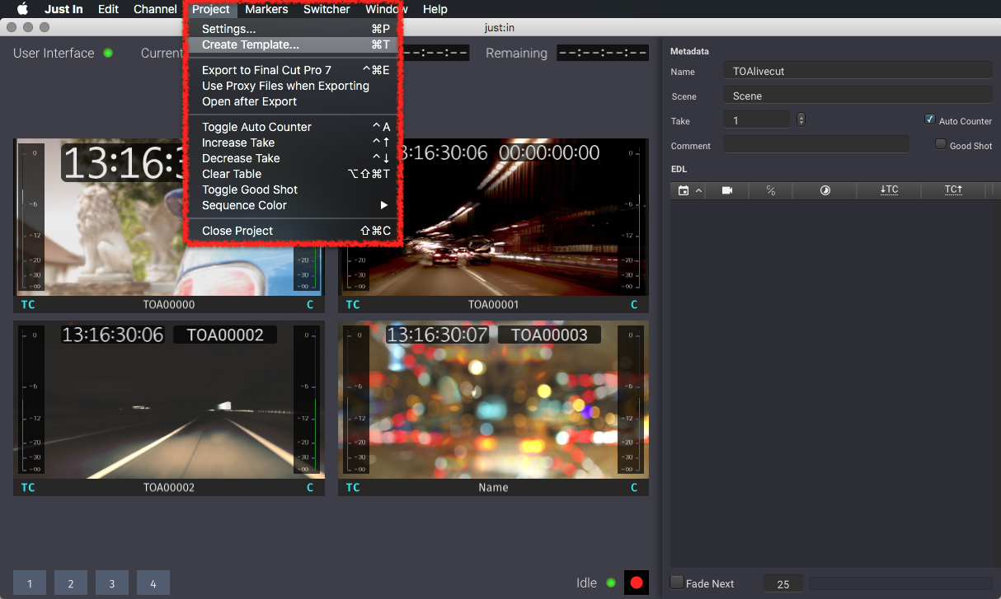This screenshot has width=1001, height=599.
Task: Click the green Idle status indicator
Action: coord(611,583)
